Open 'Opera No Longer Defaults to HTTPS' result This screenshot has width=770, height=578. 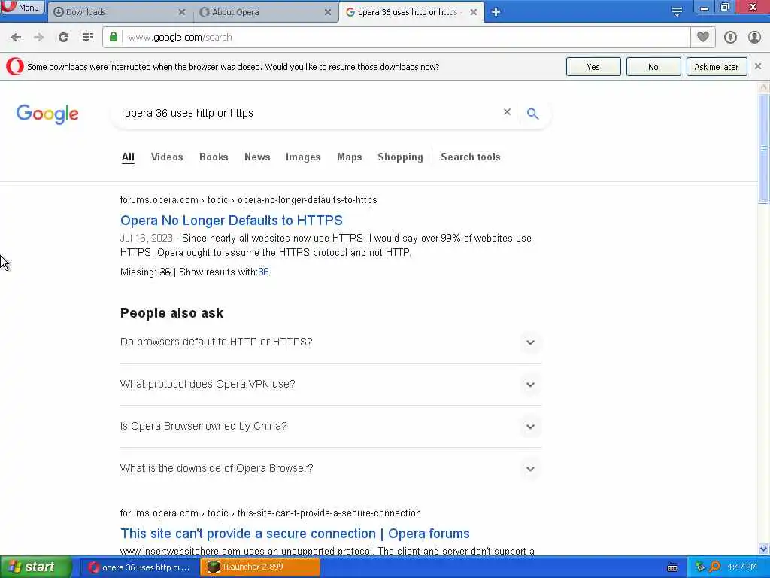[232, 221]
